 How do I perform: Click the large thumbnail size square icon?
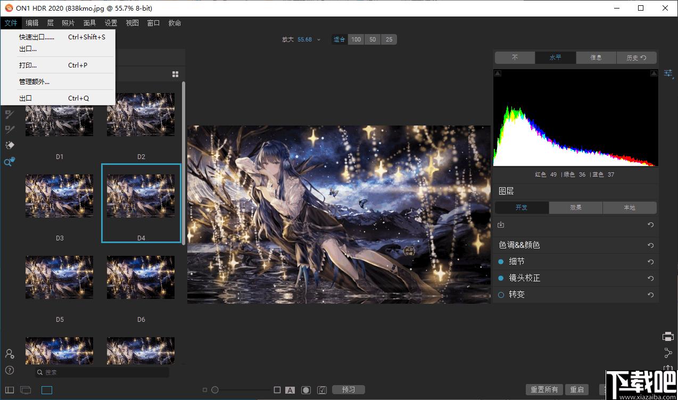(277, 390)
